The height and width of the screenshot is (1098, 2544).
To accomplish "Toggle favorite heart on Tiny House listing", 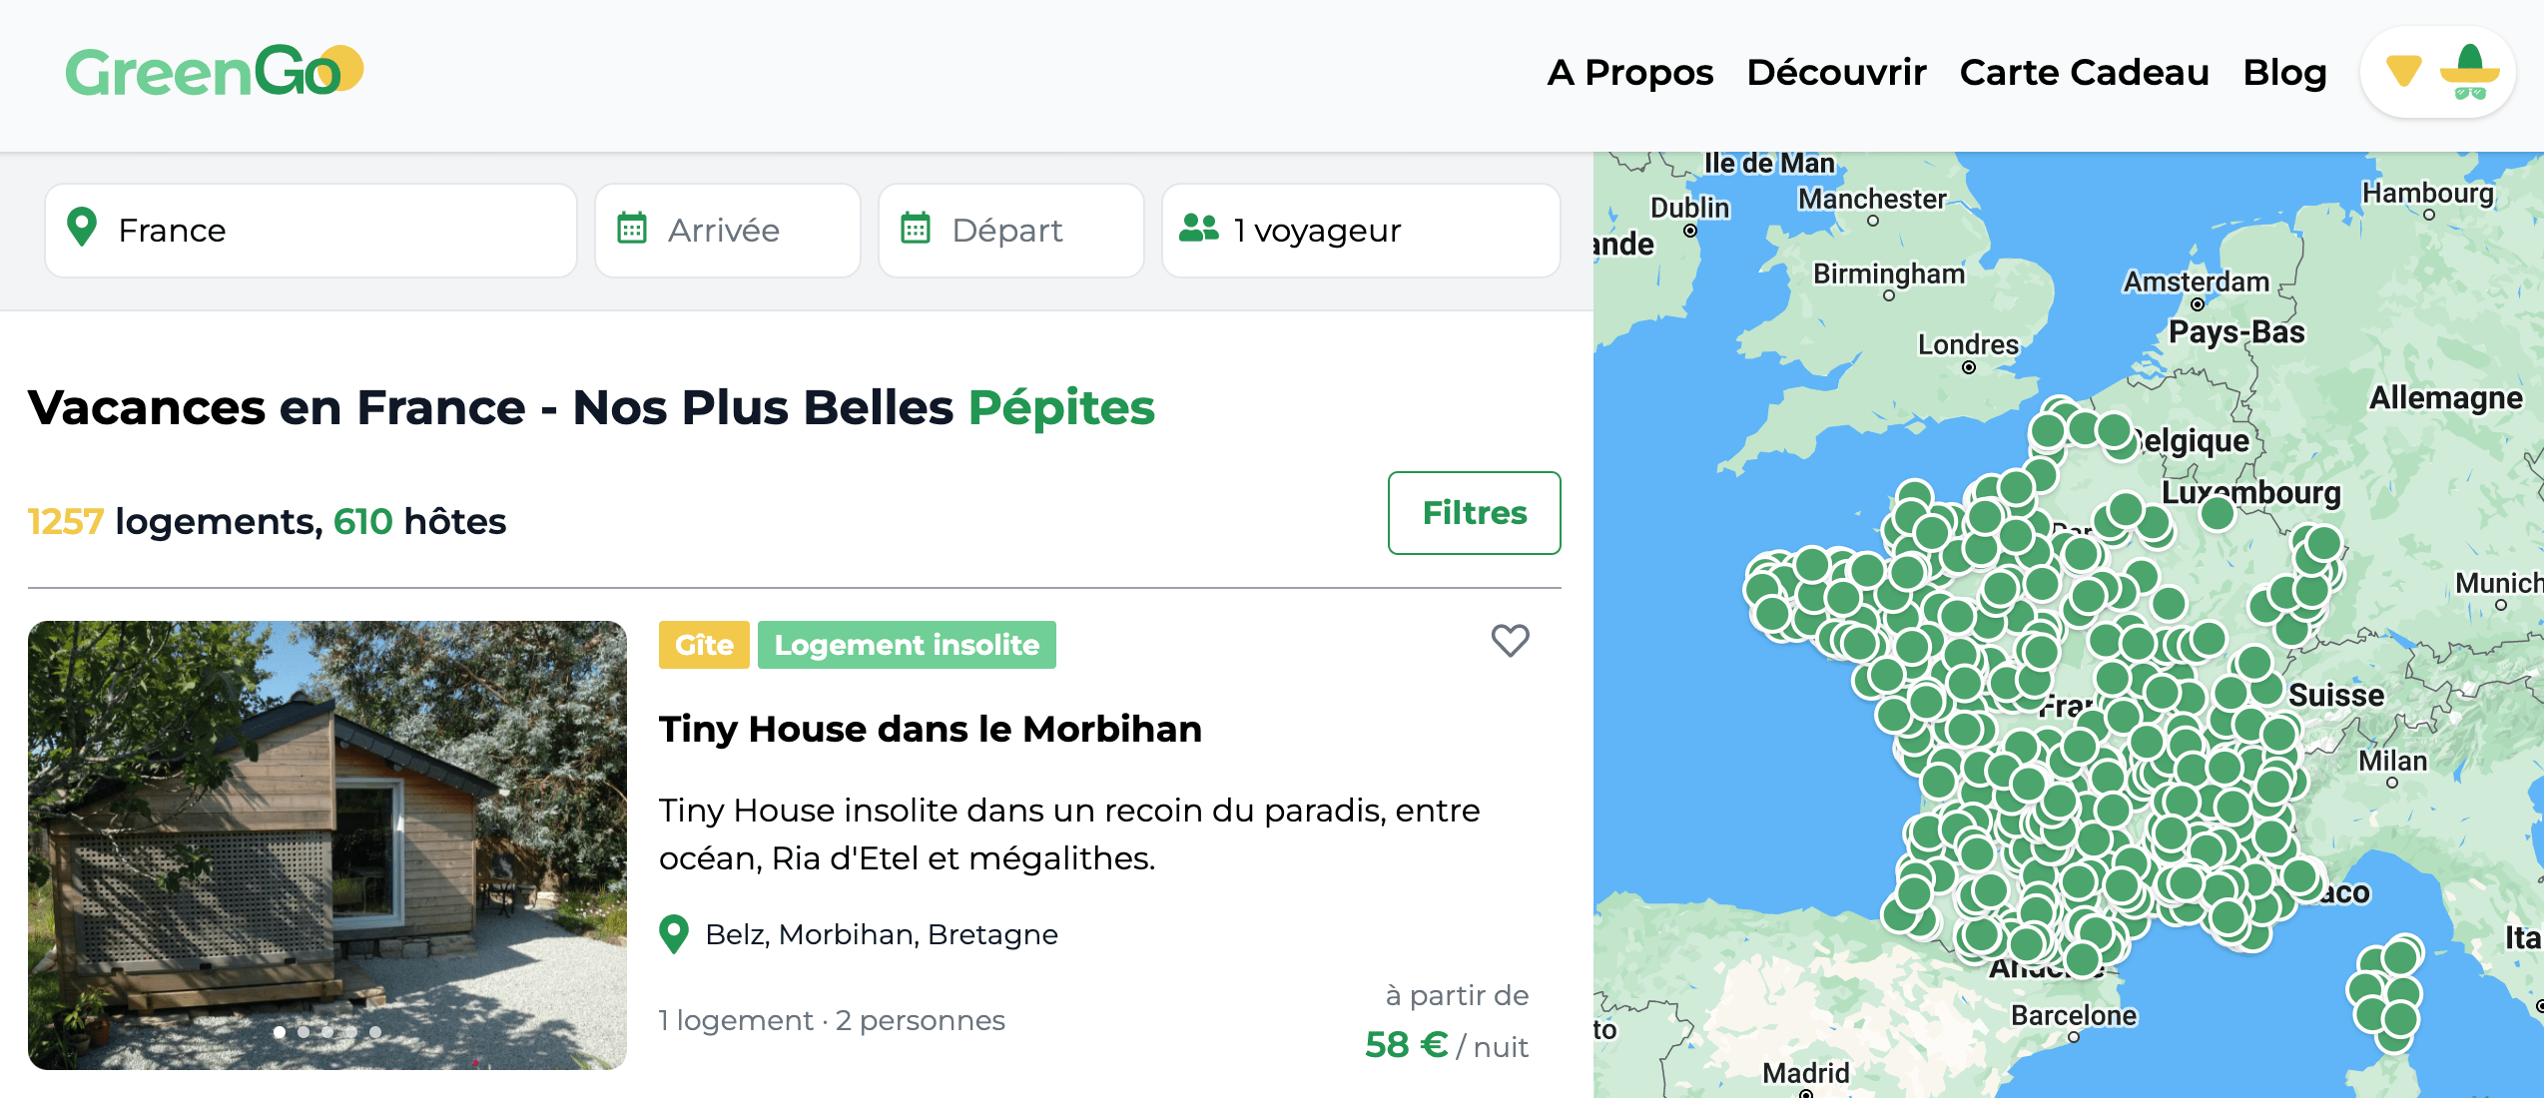I will [x=1510, y=641].
